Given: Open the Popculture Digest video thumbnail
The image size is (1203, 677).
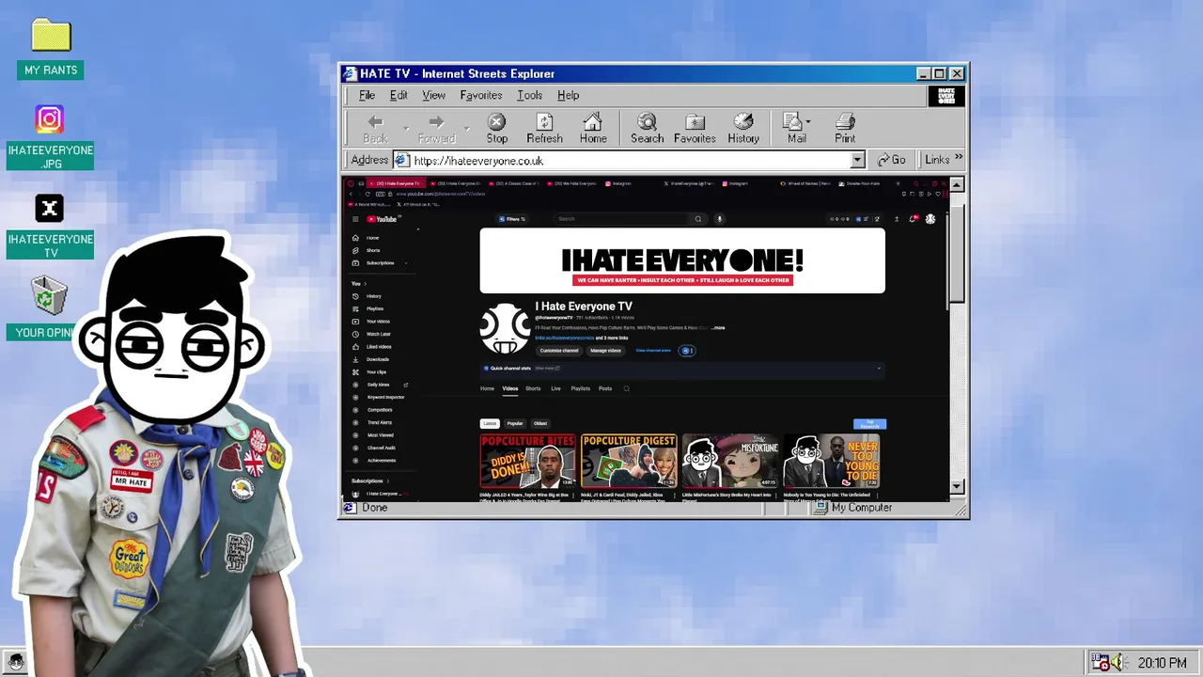Looking at the screenshot, I should pos(629,461).
